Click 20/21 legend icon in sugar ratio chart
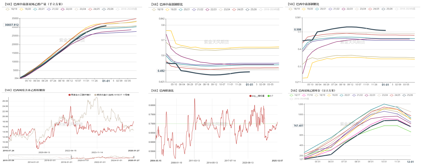Viewport: 422px width, 164px height. point(317,9)
